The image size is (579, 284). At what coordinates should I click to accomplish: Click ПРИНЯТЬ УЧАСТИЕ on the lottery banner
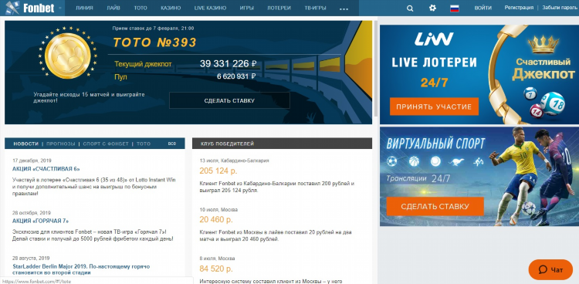coord(434,106)
